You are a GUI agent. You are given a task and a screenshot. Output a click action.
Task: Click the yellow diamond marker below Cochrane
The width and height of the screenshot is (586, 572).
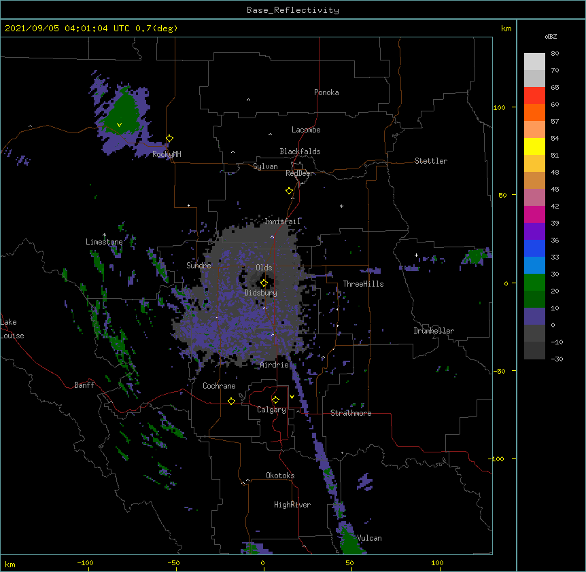pyautogui.click(x=231, y=401)
